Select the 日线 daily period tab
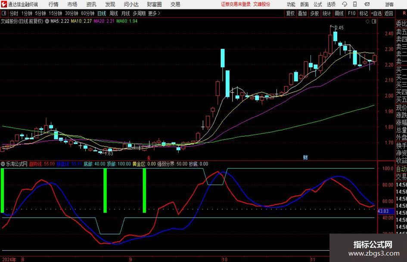 point(102,13)
